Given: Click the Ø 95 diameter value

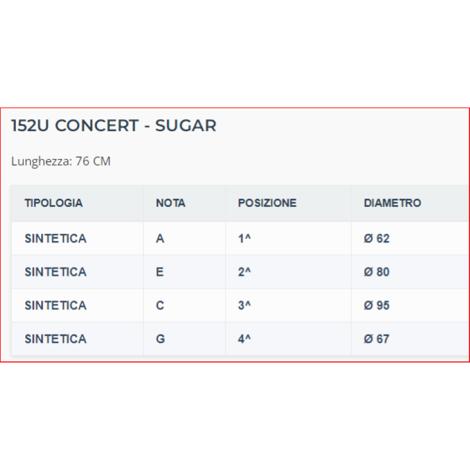Looking at the screenshot, I should pos(377,305).
